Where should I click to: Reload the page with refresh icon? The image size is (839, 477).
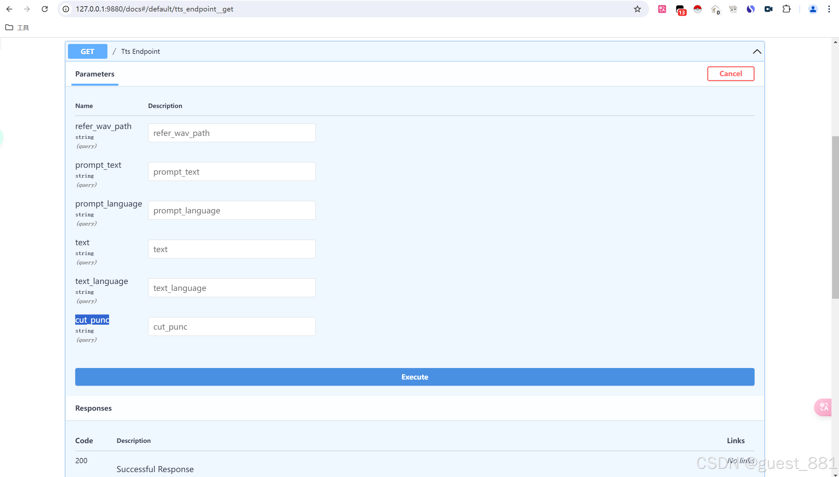(45, 9)
